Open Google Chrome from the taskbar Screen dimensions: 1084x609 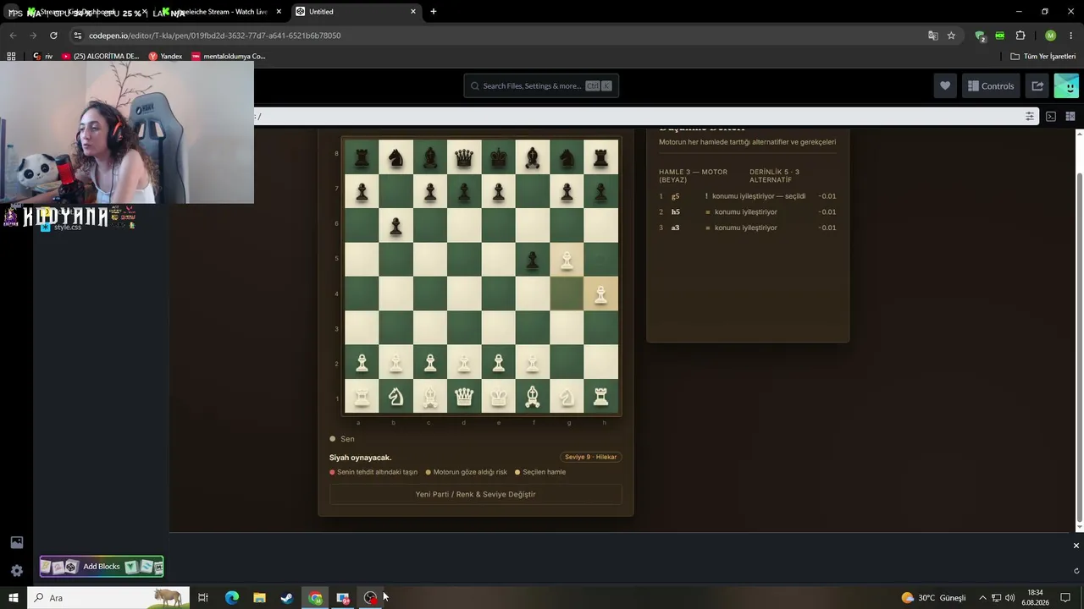tap(315, 598)
